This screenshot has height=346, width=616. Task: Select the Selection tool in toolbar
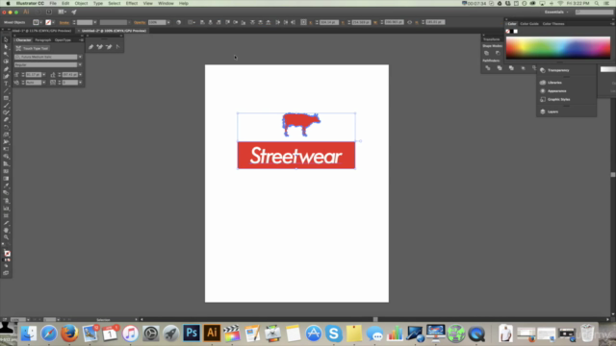pyautogui.click(x=6, y=39)
